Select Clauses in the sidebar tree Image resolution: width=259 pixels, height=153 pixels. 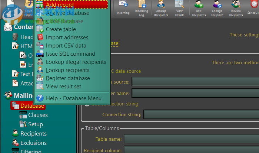point(38,115)
